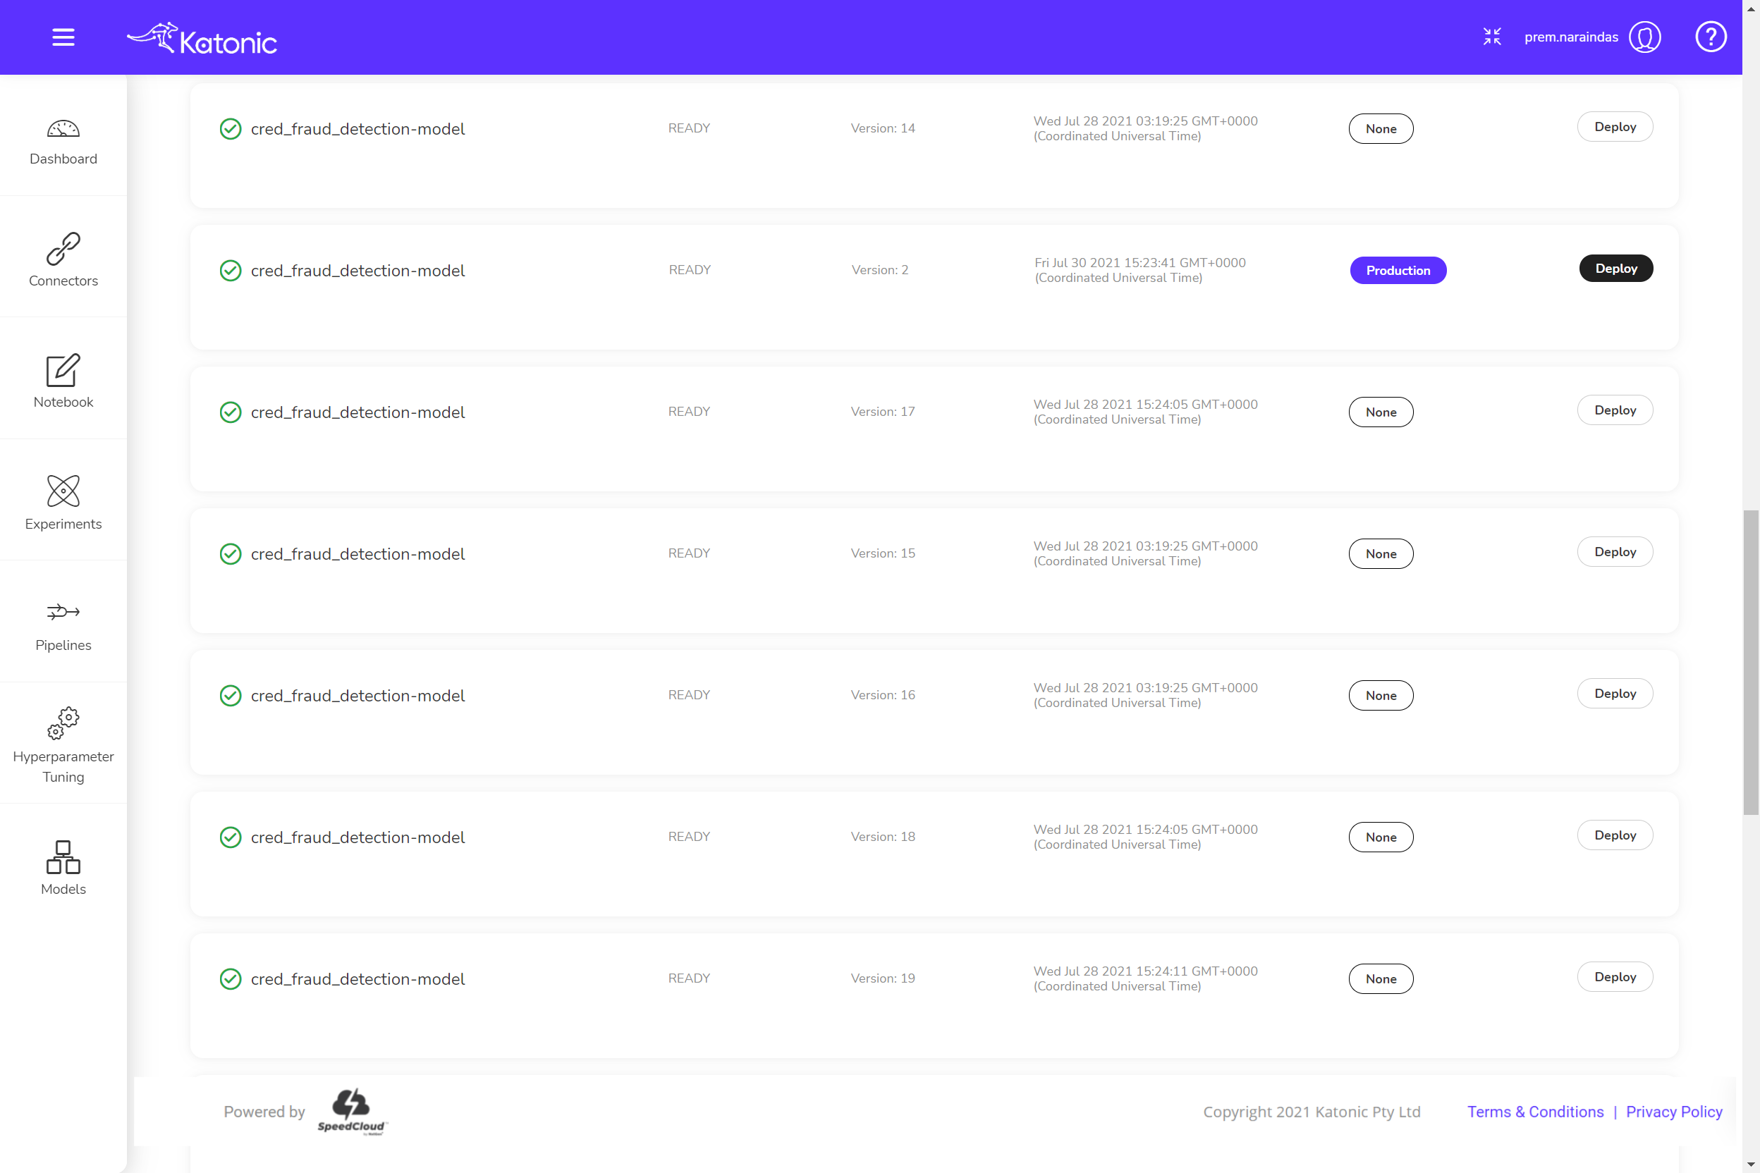The height and width of the screenshot is (1173, 1760).
Task: Open Hyperparameter Tuning section
Action: pos(63,745)
